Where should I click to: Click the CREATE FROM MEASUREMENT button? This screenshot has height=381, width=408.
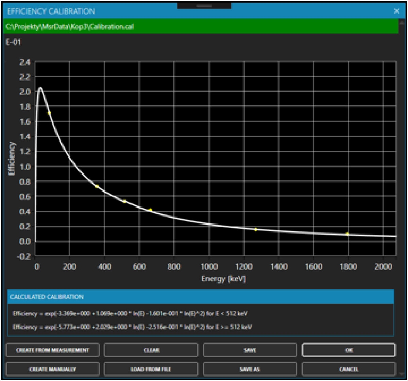53,350
